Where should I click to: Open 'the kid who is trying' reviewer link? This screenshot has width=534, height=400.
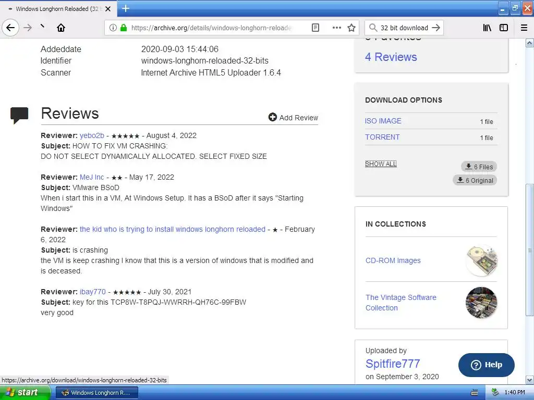(172, 229)
